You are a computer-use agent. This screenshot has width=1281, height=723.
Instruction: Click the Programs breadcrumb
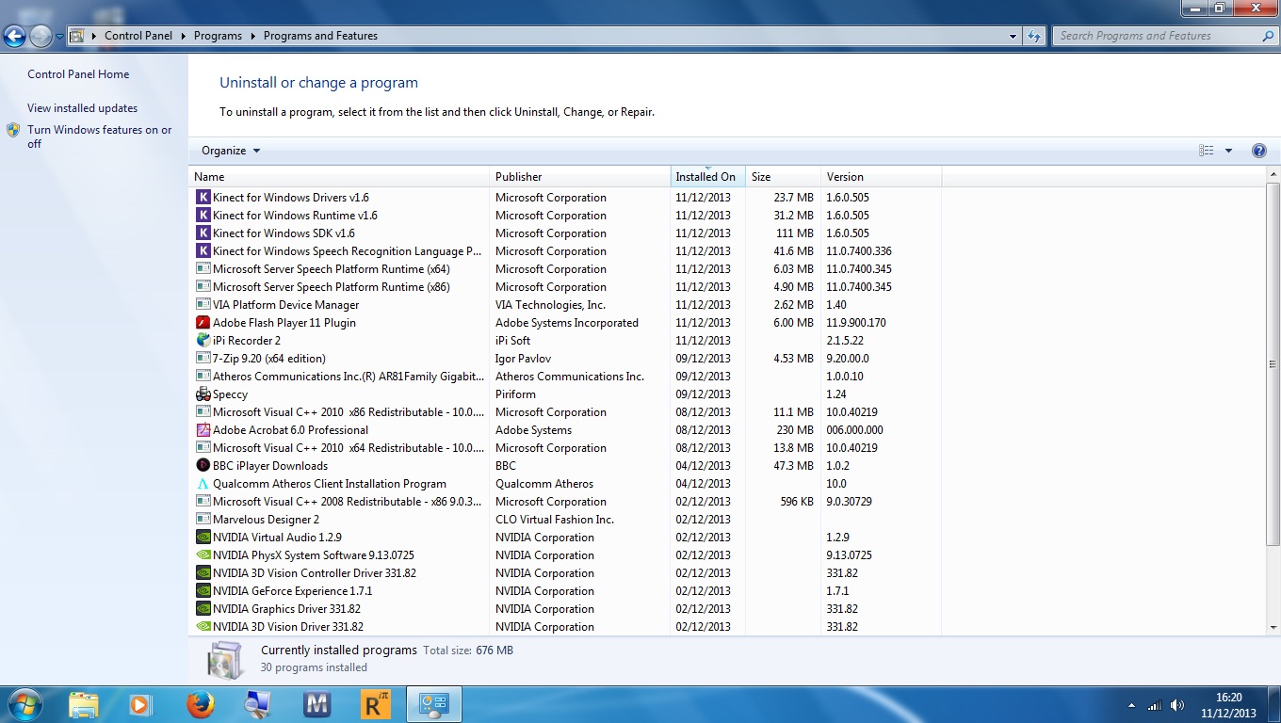(218, 36)
